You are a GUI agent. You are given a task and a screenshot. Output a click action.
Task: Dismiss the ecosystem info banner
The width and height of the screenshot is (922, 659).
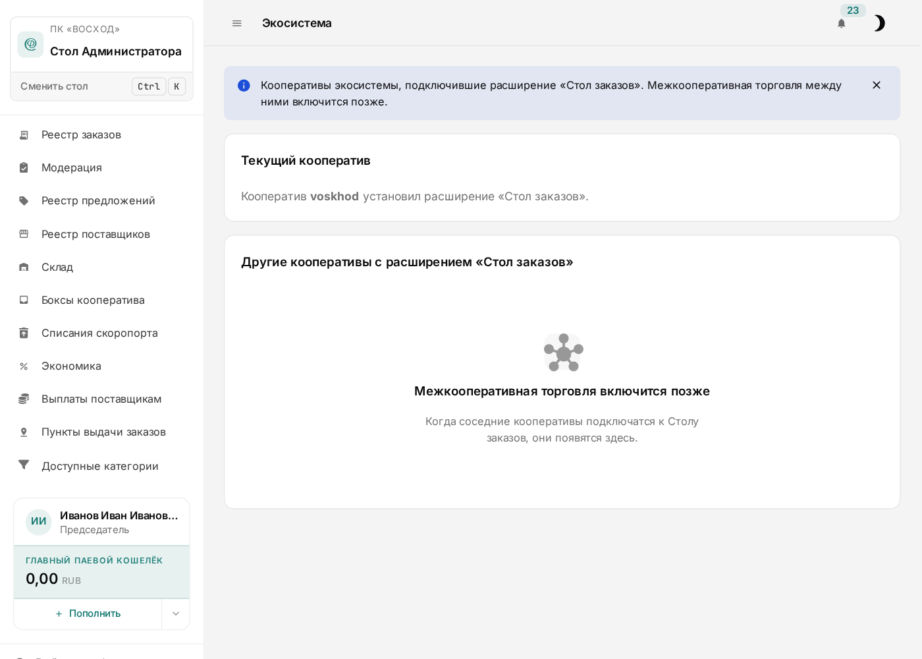[x=877, y=85]
